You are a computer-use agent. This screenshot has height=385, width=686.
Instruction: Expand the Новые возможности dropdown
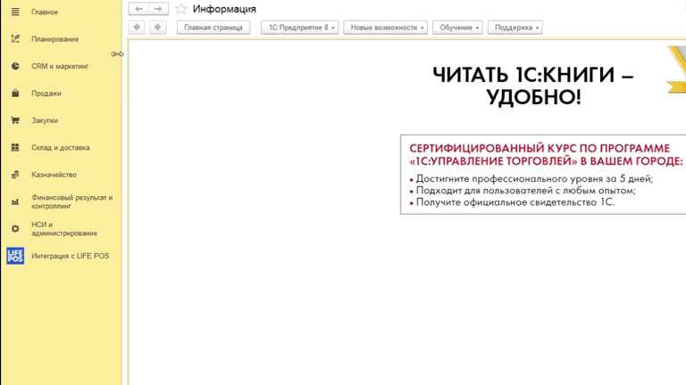[386, 28]
